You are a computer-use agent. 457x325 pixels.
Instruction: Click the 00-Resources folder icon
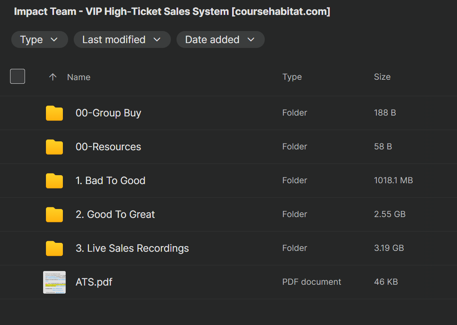(54, 147)
